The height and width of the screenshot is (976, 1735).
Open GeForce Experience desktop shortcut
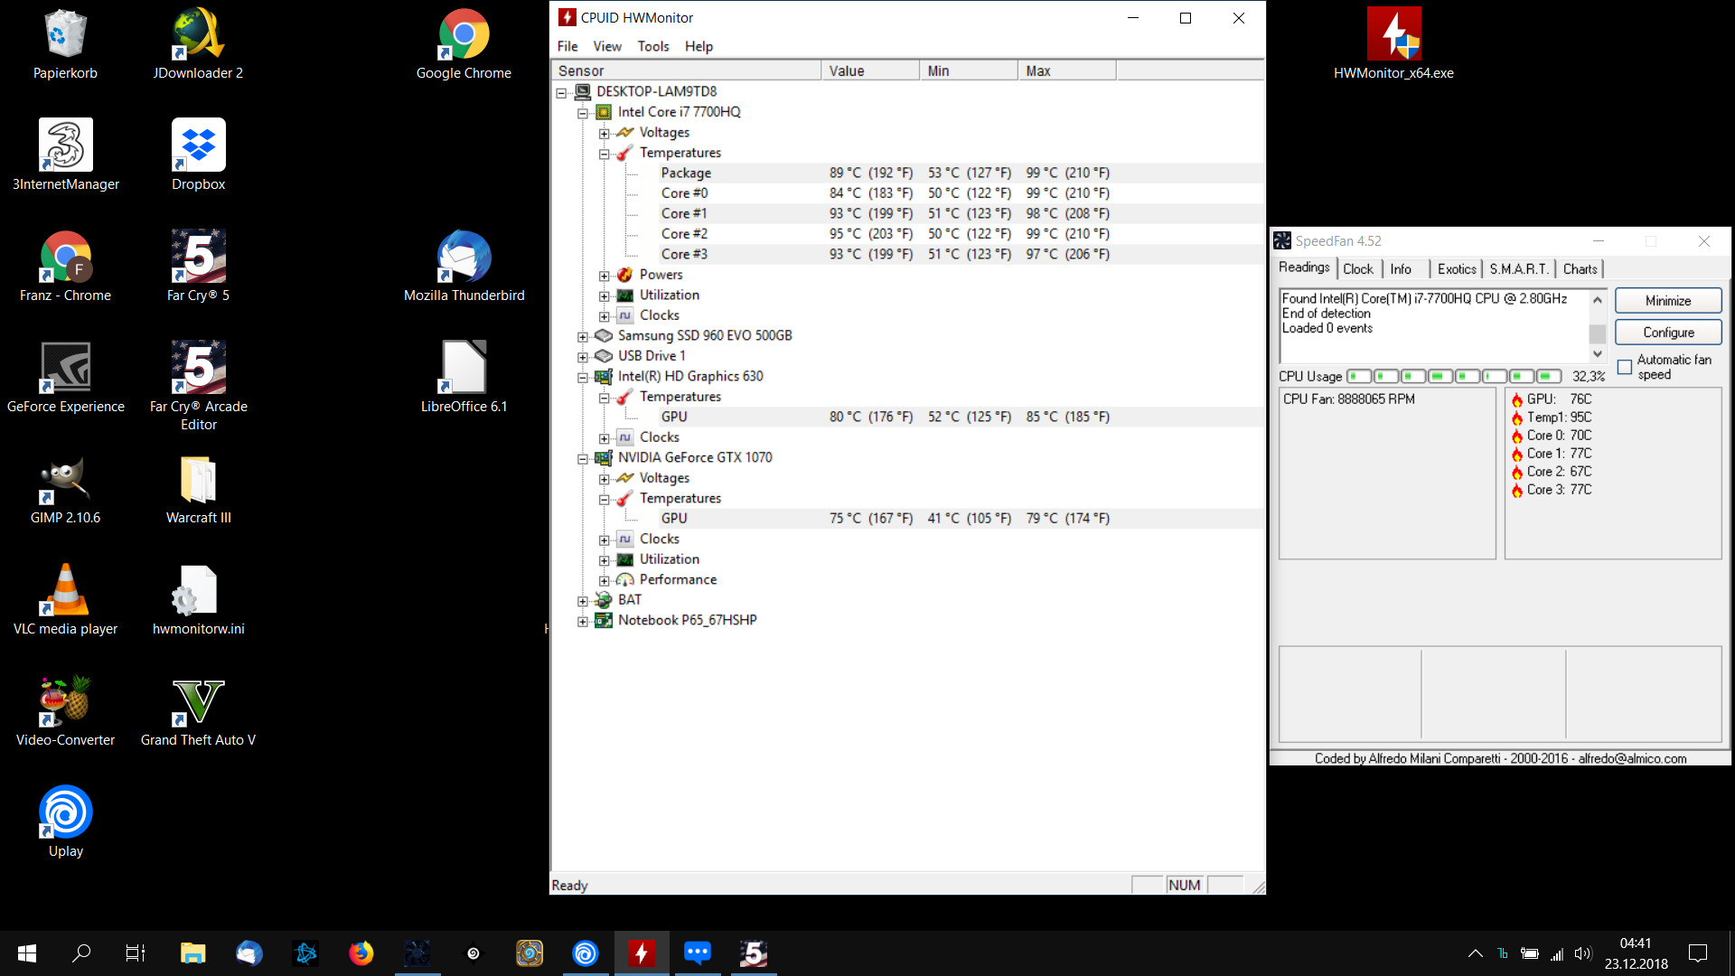[65, 368]
